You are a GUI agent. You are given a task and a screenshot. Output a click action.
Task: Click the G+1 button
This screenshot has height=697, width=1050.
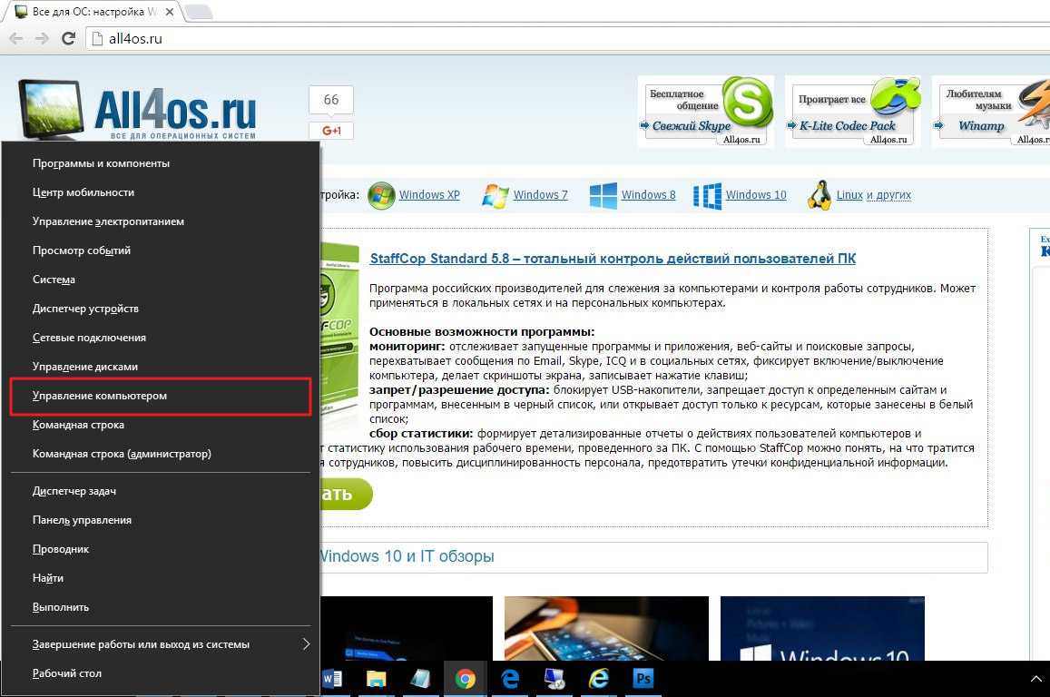(x=331, y=131)
